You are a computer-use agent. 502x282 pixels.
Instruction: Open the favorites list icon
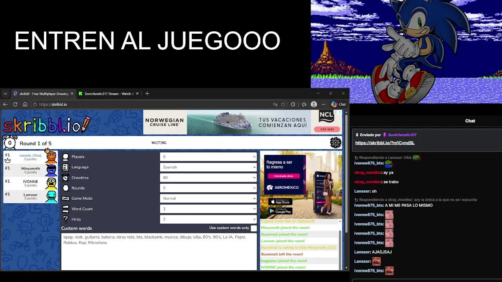pyautogui.click(x=304, y=105)
